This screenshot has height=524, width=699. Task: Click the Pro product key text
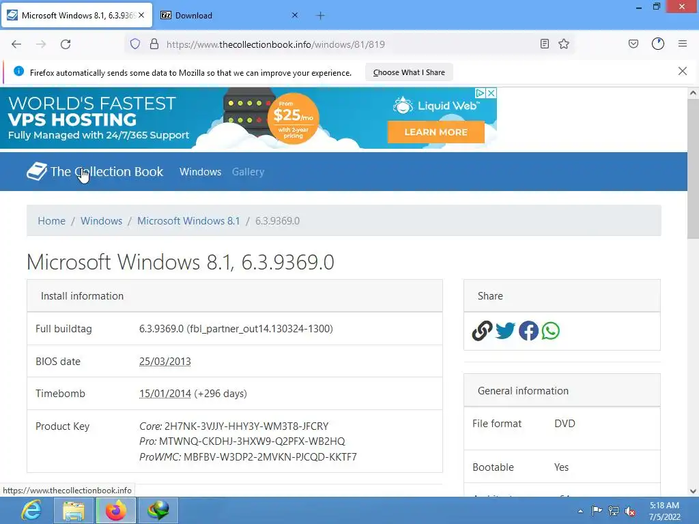point(242,441)
